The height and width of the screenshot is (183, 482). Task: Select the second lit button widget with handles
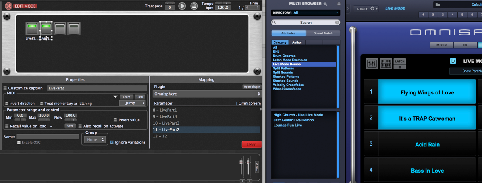tap(46, 29)
